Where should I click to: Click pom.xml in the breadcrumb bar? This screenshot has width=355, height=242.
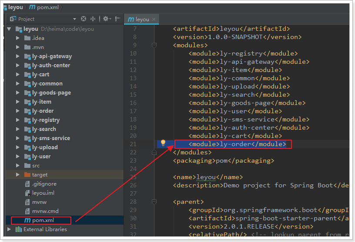(x=48, y=7)
